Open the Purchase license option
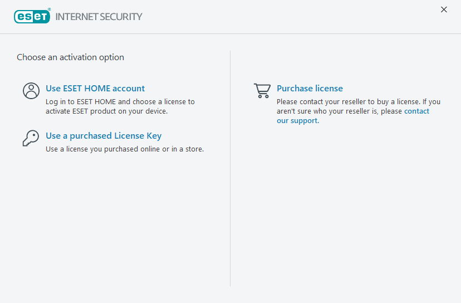This screenshot has height=303, width=461. pos(310,89)
